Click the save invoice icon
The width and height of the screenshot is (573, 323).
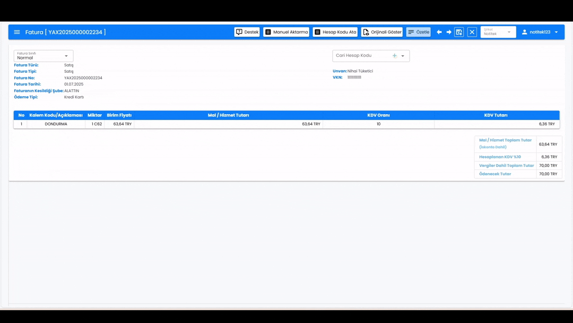(459, 32)
